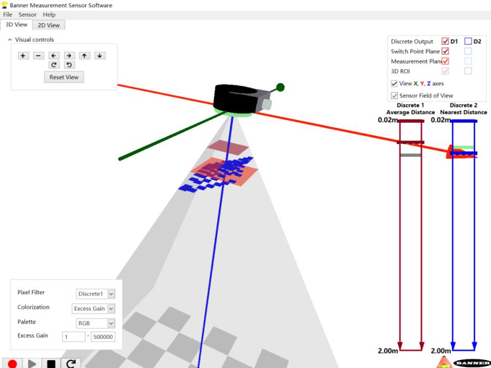The image size is (491, 368).
Task: Click the "Discrete 2 Nearest Distance" heading
Action: pos(464,109)
